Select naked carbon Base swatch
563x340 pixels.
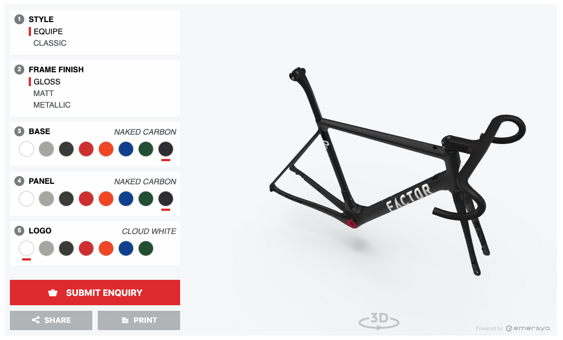click(166, 149)
